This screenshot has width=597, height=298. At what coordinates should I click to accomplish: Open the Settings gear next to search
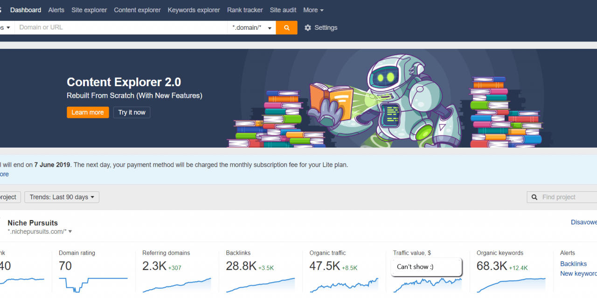click(x=308, y=27)
